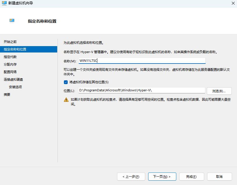Click the 位置 path input field
Screen dimensions: 237x185
142,90
